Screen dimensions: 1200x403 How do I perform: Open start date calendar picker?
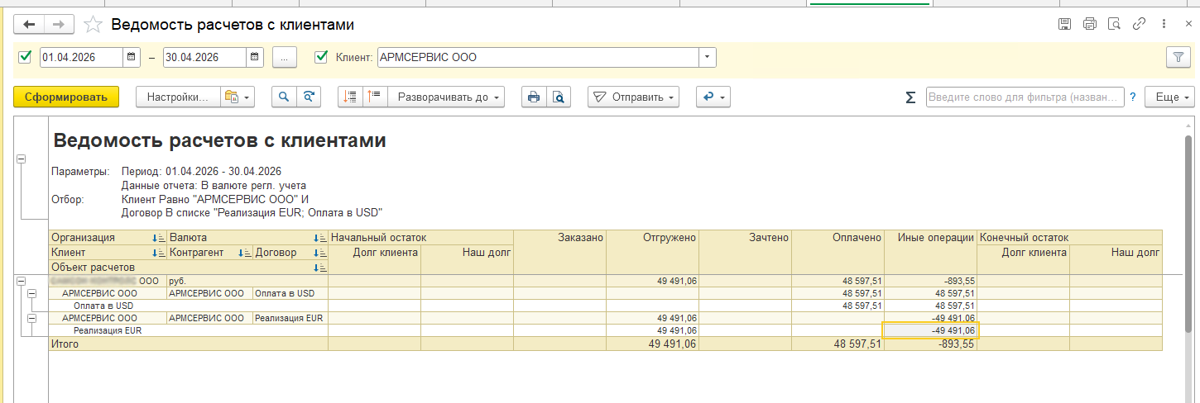click(x=132, y=58)
